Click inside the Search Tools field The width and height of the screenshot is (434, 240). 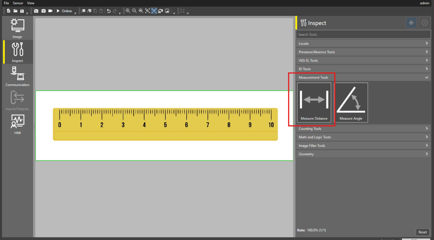click(363, 34)
